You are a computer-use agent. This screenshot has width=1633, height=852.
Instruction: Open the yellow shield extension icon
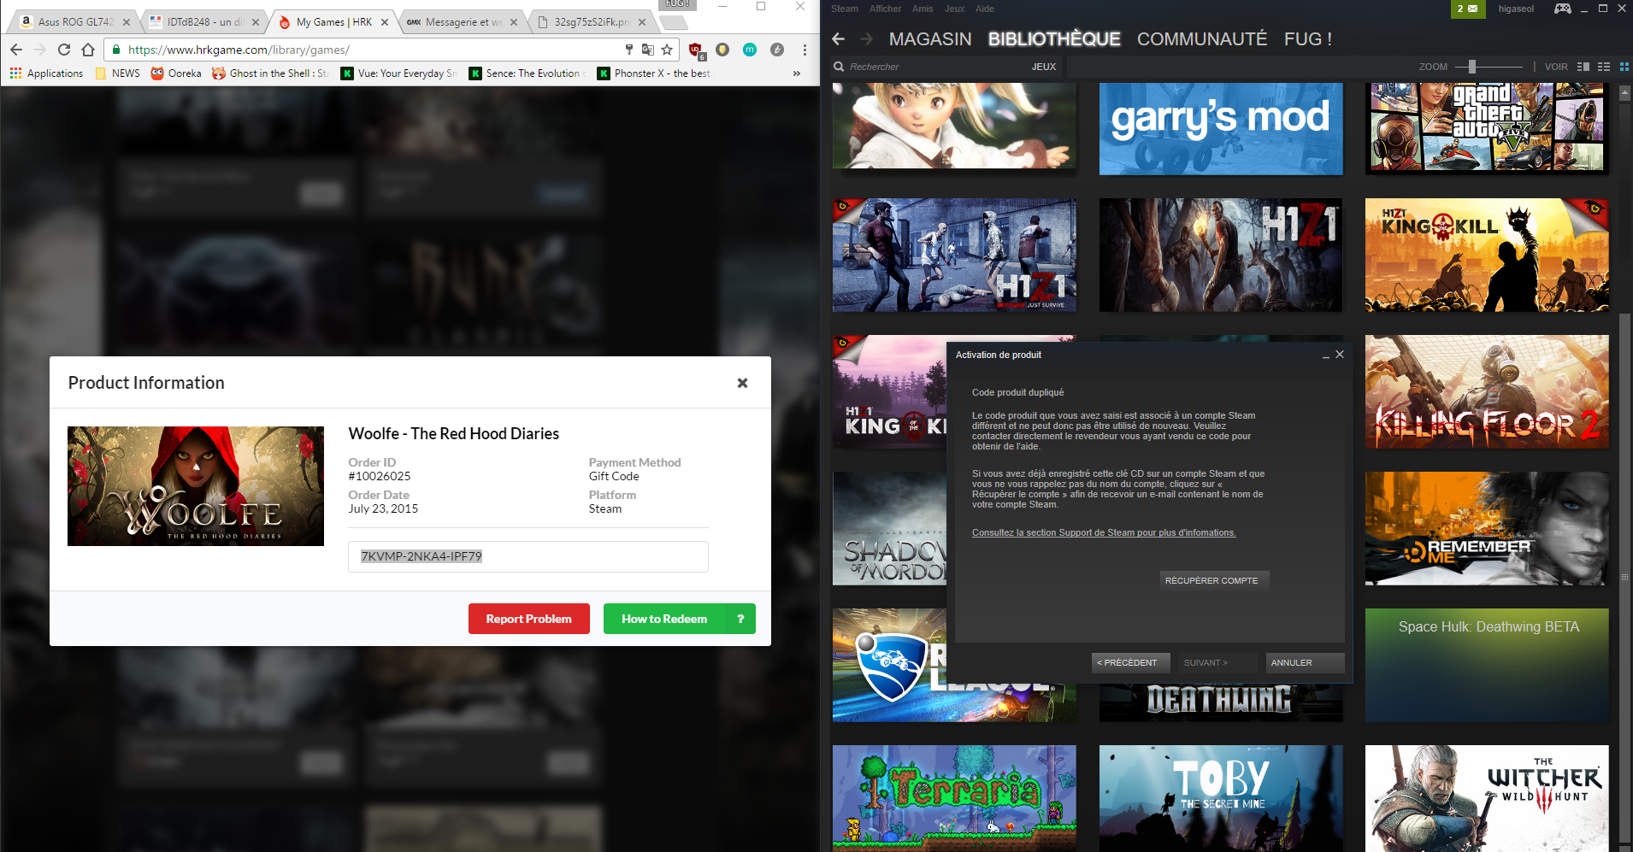click(x=722, y=50)
